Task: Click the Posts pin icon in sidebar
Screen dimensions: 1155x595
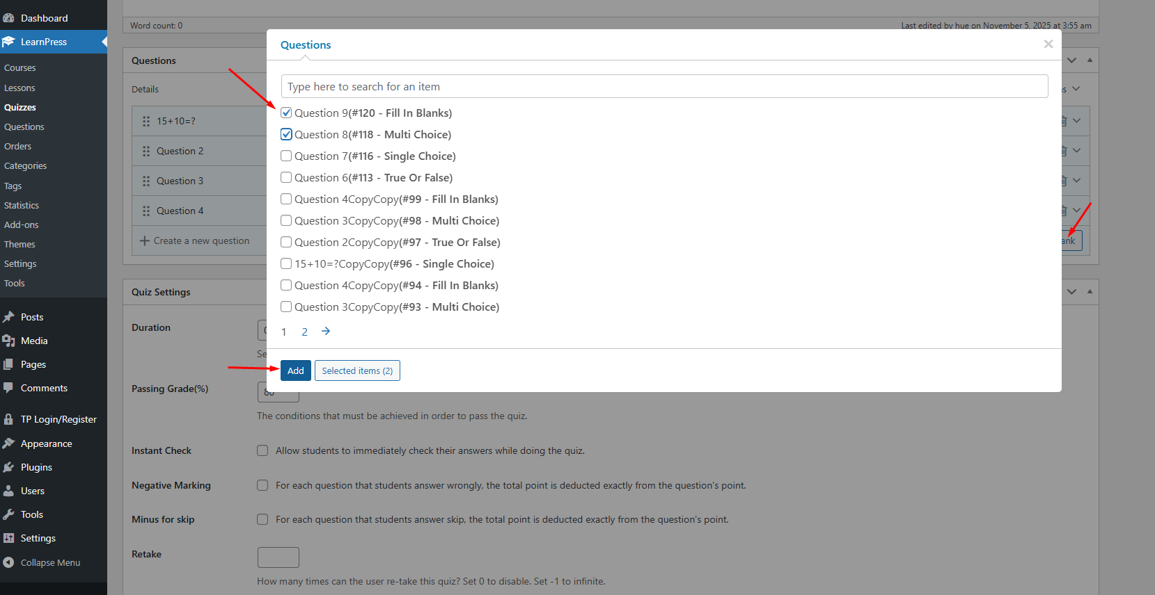Action: point(9,317)
